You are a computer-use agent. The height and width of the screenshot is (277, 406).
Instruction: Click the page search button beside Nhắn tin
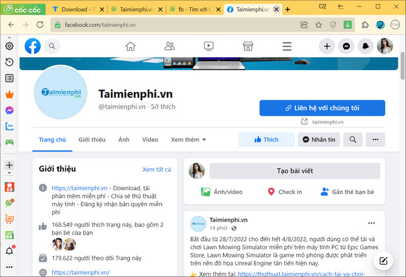coord(353,139)
